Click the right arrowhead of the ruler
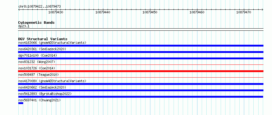 coord(263,9)
